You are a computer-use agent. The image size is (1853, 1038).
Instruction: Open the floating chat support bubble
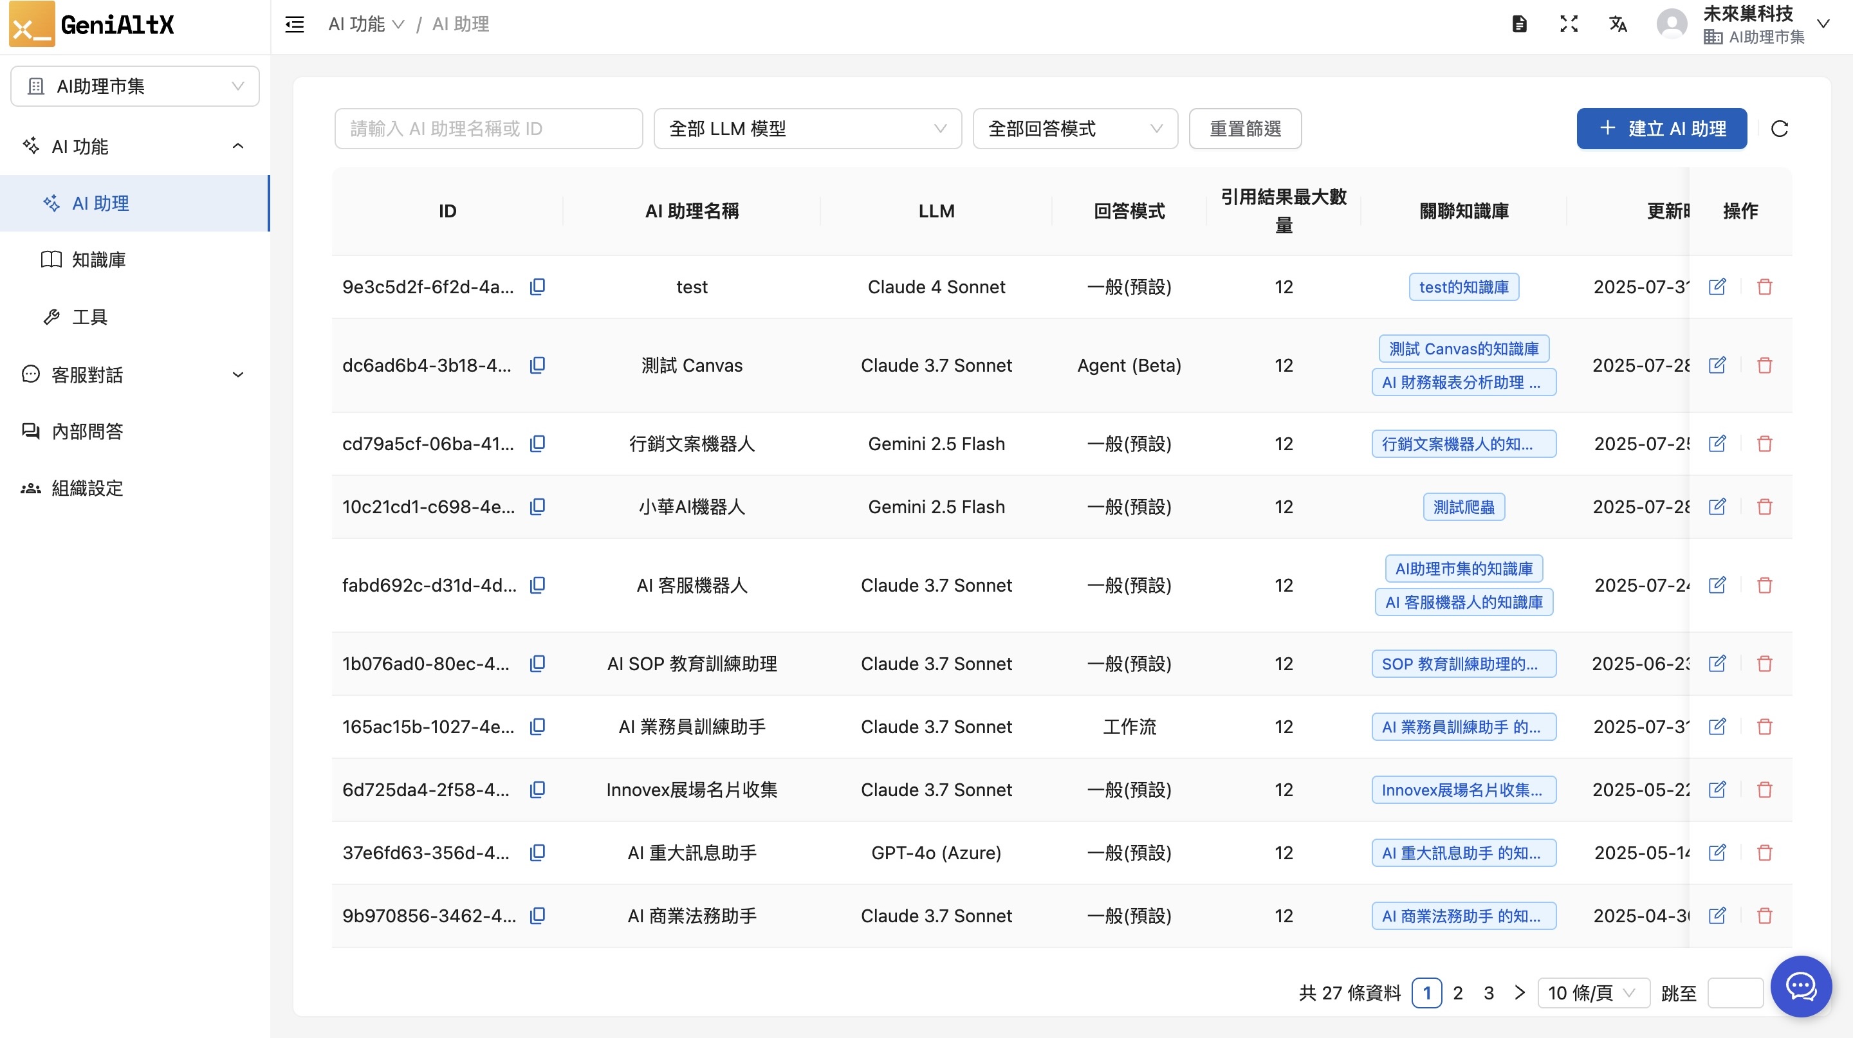click(1802, 985)
